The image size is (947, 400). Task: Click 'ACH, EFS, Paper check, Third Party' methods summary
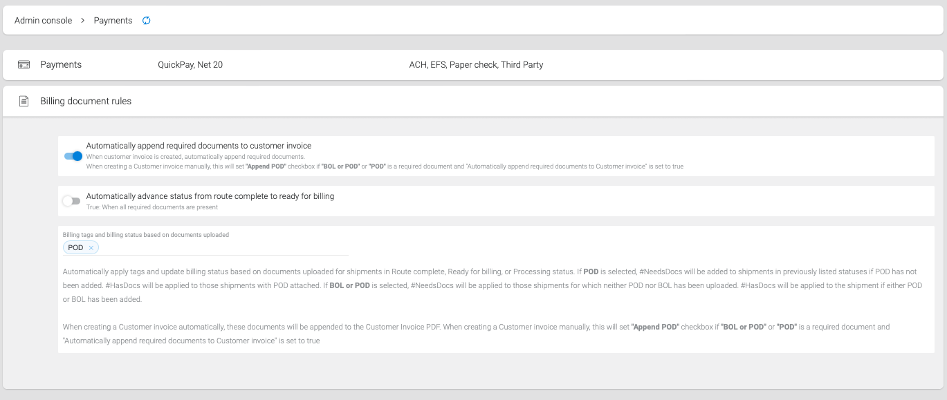(x=476, y=65)
